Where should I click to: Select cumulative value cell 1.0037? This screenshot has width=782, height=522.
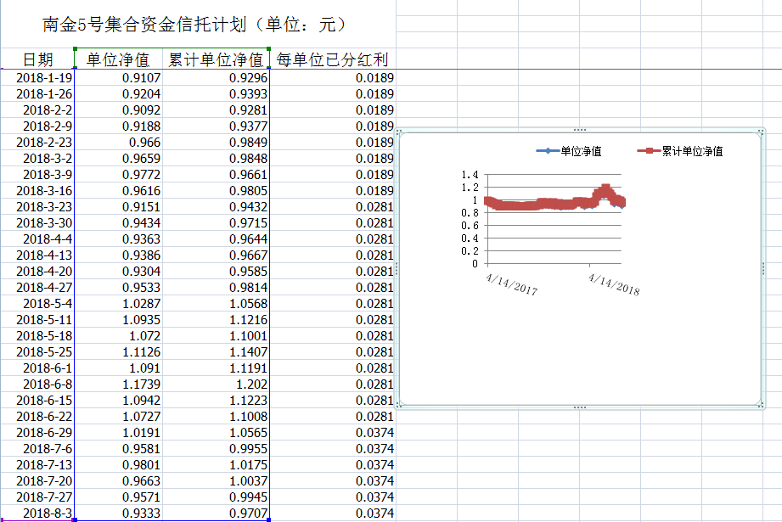(216, 480)
